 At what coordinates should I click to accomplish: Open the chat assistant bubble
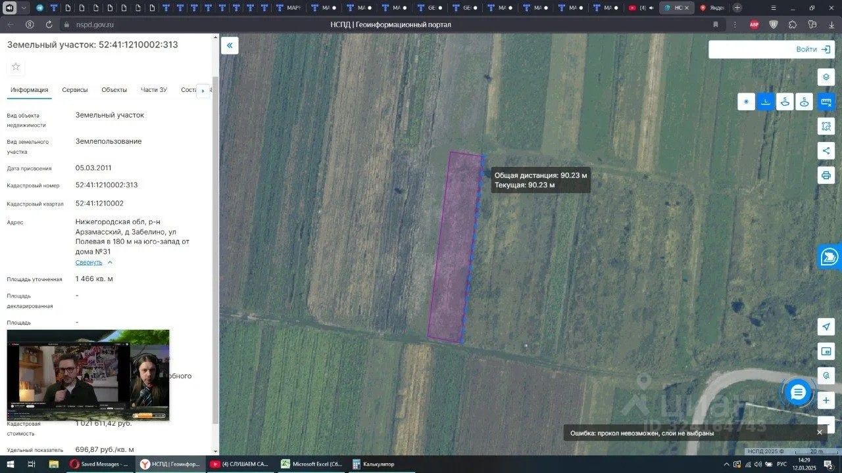[x=798, y=393]
